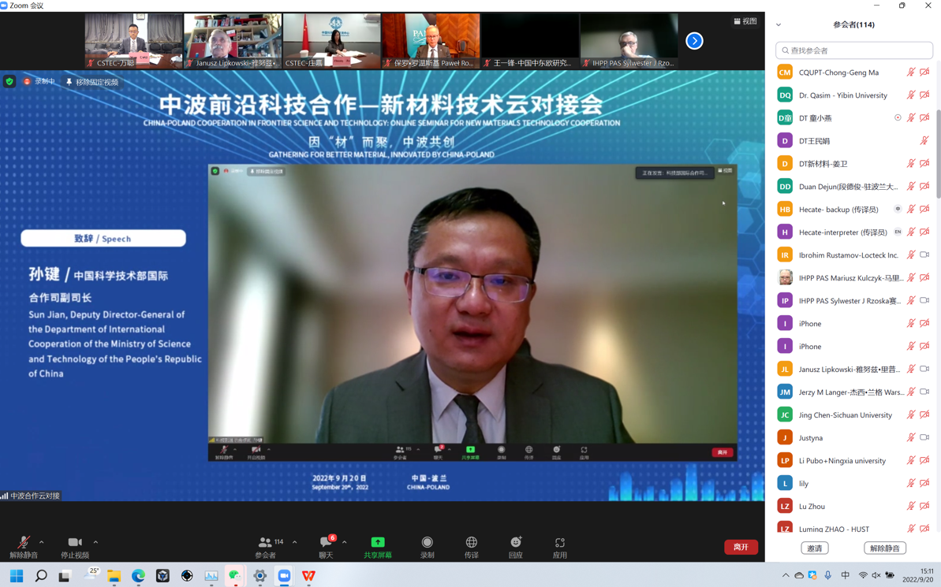This screenshot has height=587, width=941.
Task: Show next video thumbnails with blue arrow
Action: click(x=694, y=41)
